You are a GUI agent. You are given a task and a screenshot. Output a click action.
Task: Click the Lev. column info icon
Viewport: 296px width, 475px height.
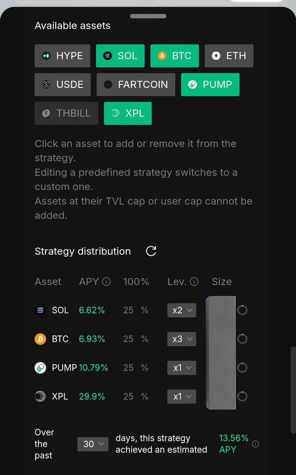coord(194,281)
